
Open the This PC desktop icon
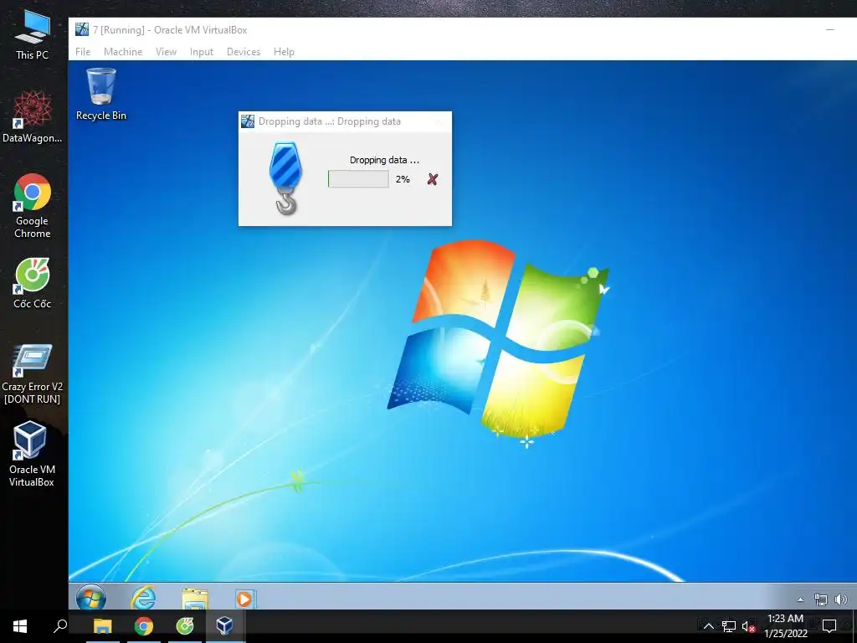pos(33,33)
